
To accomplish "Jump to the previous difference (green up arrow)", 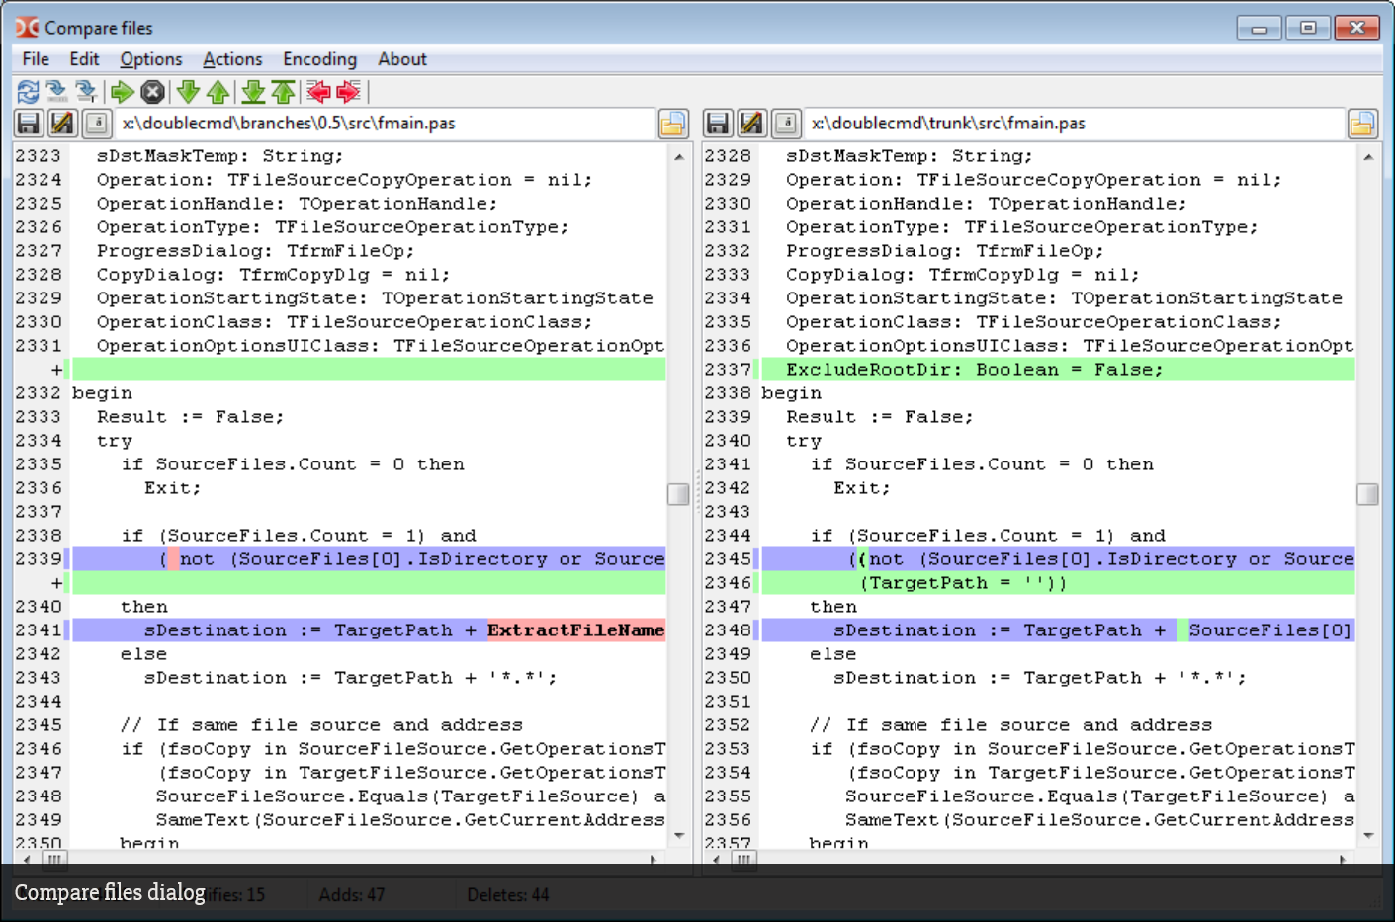I will click(x=218, y=92).
